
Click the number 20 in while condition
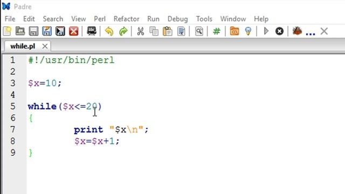click(92, 107)
